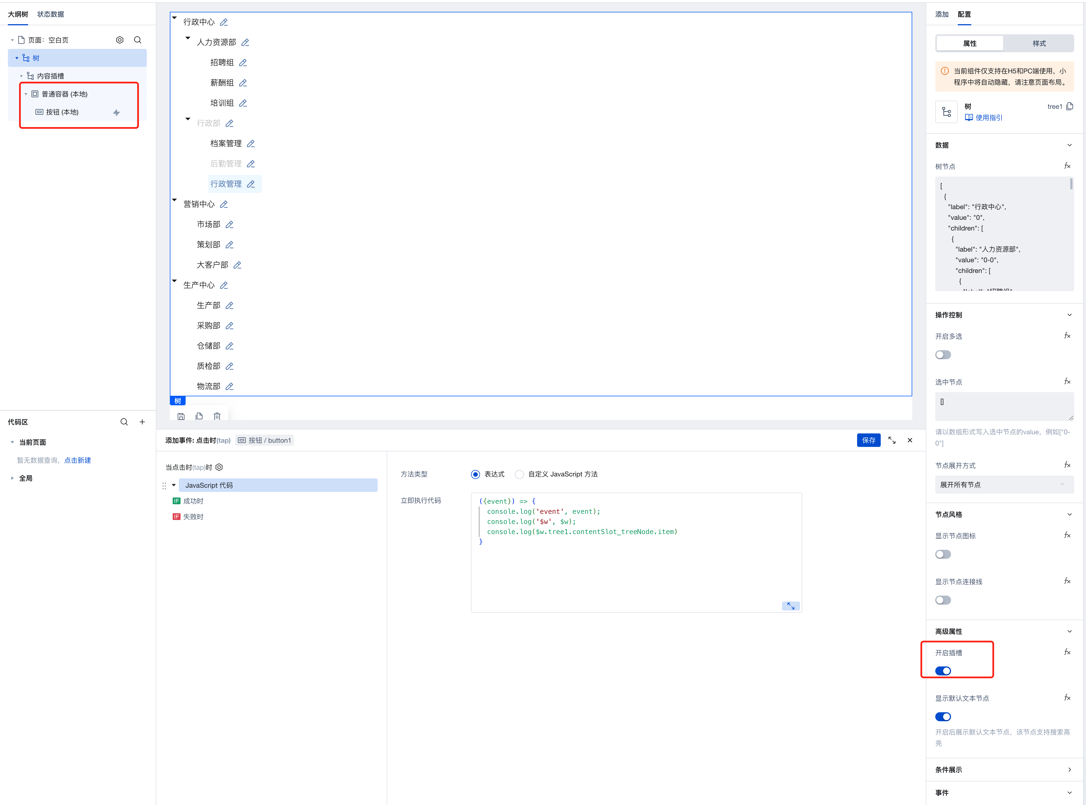Collapse the 数据 section
Image resolution: width=1086 pixels, height=805 pixels.
click(1069, 145)
